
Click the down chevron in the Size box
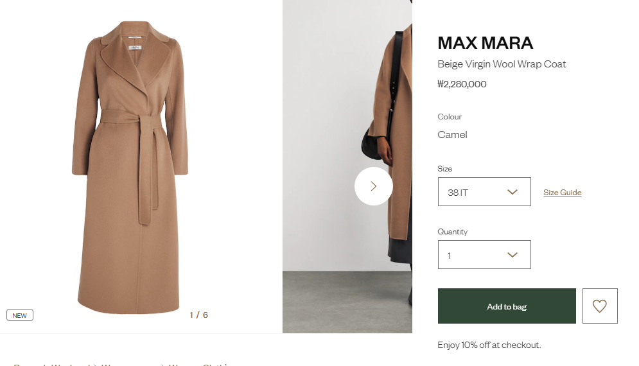pyautogui.click(x=512, y=192)
